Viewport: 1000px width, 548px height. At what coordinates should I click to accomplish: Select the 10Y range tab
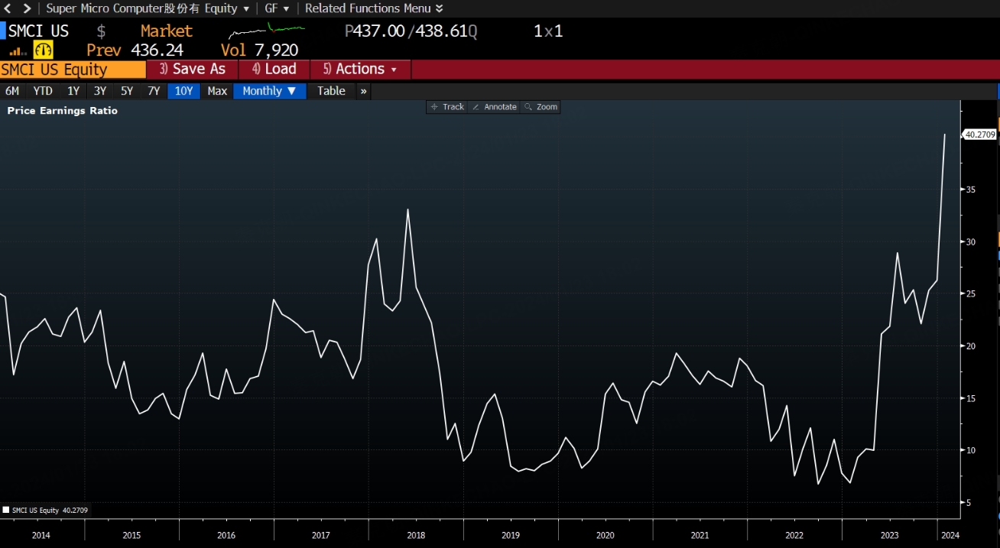(184, 91)
